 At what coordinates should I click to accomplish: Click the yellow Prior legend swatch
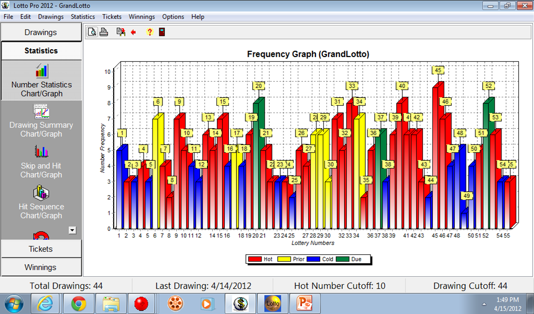point(284,259)
